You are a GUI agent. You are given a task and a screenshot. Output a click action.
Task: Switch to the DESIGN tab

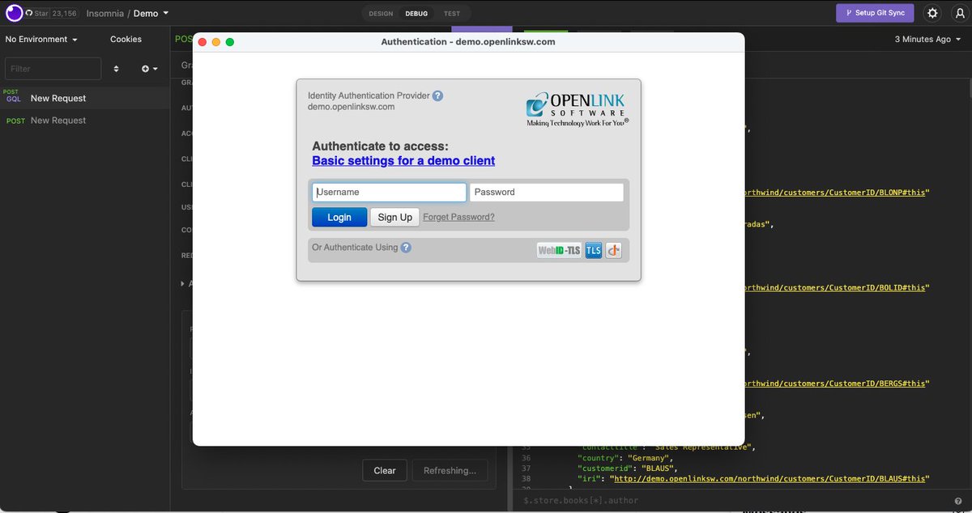click(381, 14)
